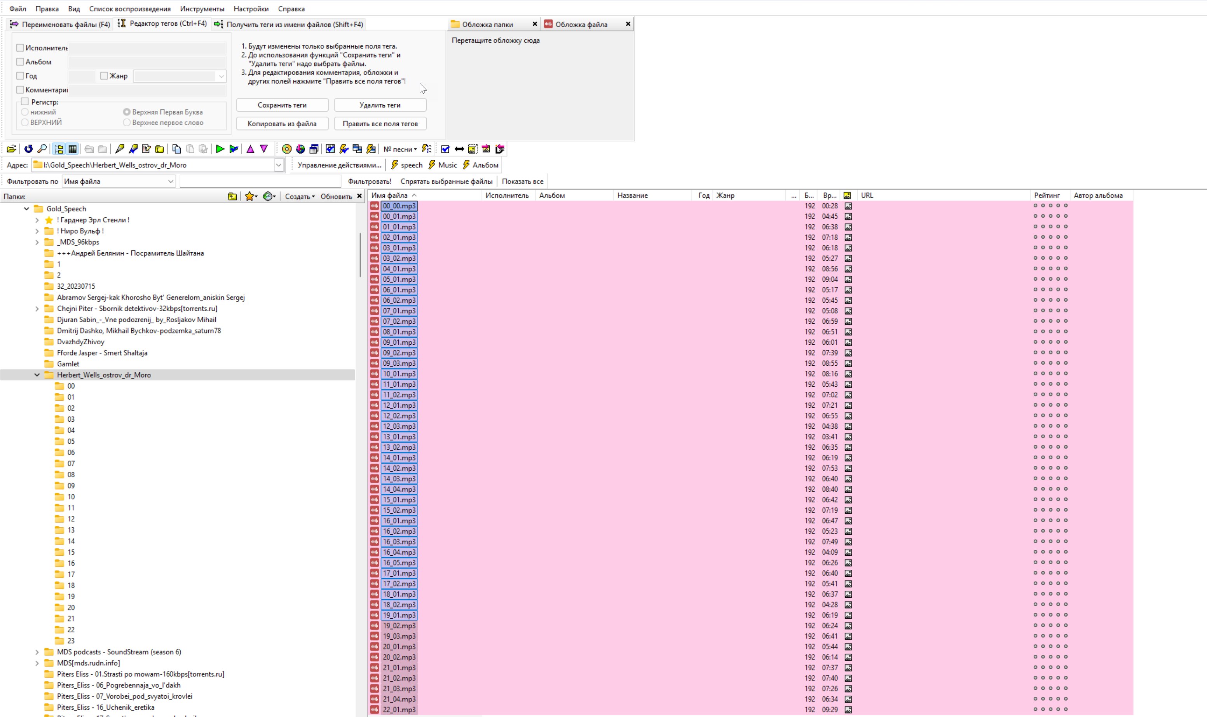Click the Сохранить теги button
The height and width of the screenshot is (717, 1207).
[282, 105]
